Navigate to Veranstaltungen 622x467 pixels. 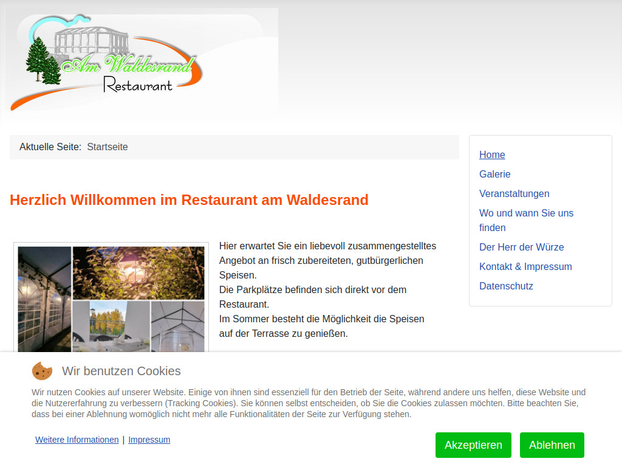514,193
